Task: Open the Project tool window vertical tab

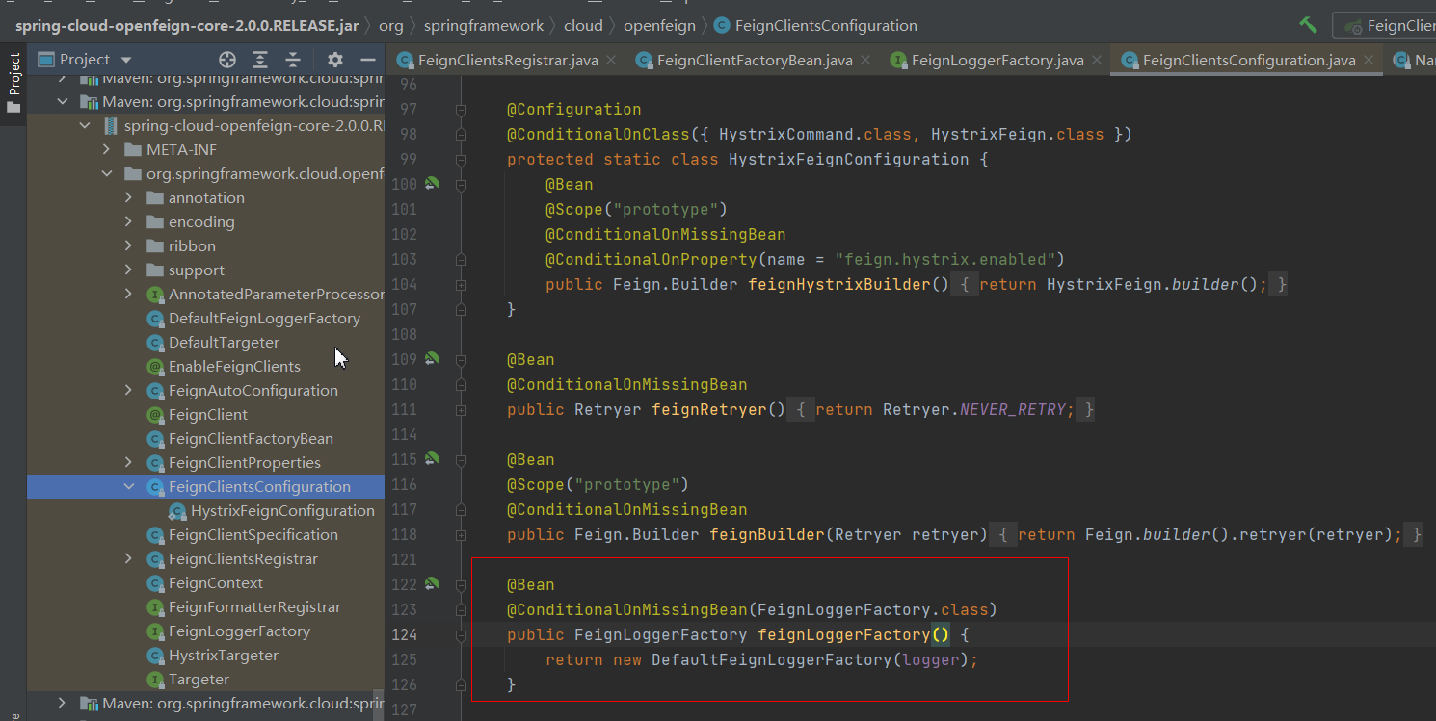Action: [x=13, y=83]
